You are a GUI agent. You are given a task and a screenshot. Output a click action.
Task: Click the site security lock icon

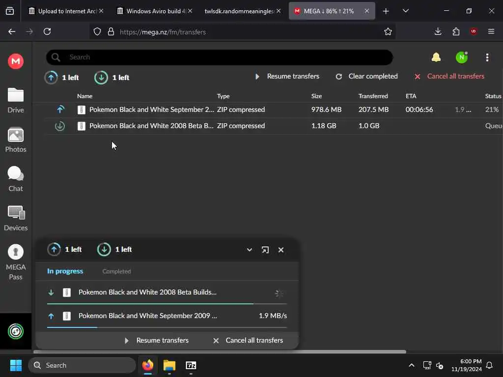click(x=111, y=31)
